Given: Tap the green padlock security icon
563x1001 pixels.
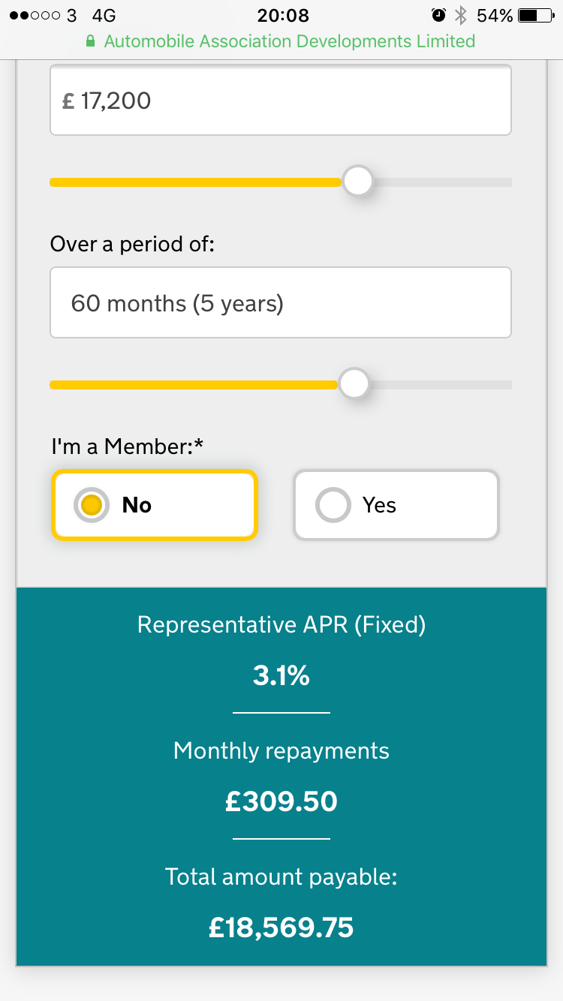Looking at the screenshot, I should click(x=91, y=41).
